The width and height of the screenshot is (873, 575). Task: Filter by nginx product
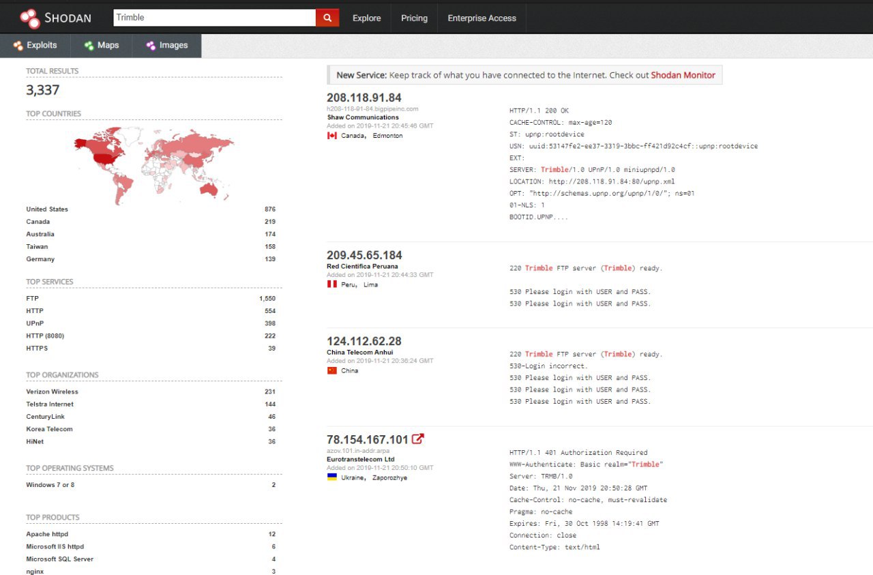pos(35,572)
